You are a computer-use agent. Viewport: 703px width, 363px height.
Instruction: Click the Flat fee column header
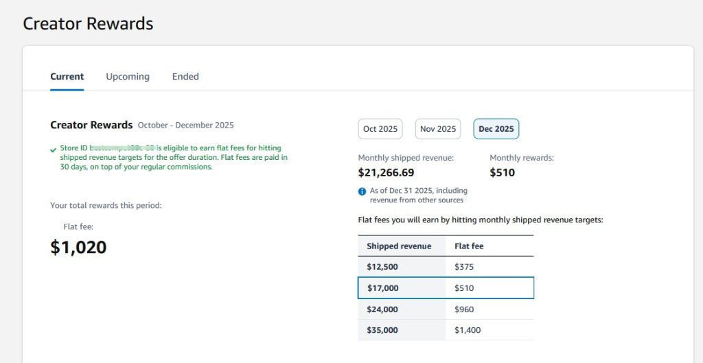(469, 246)
